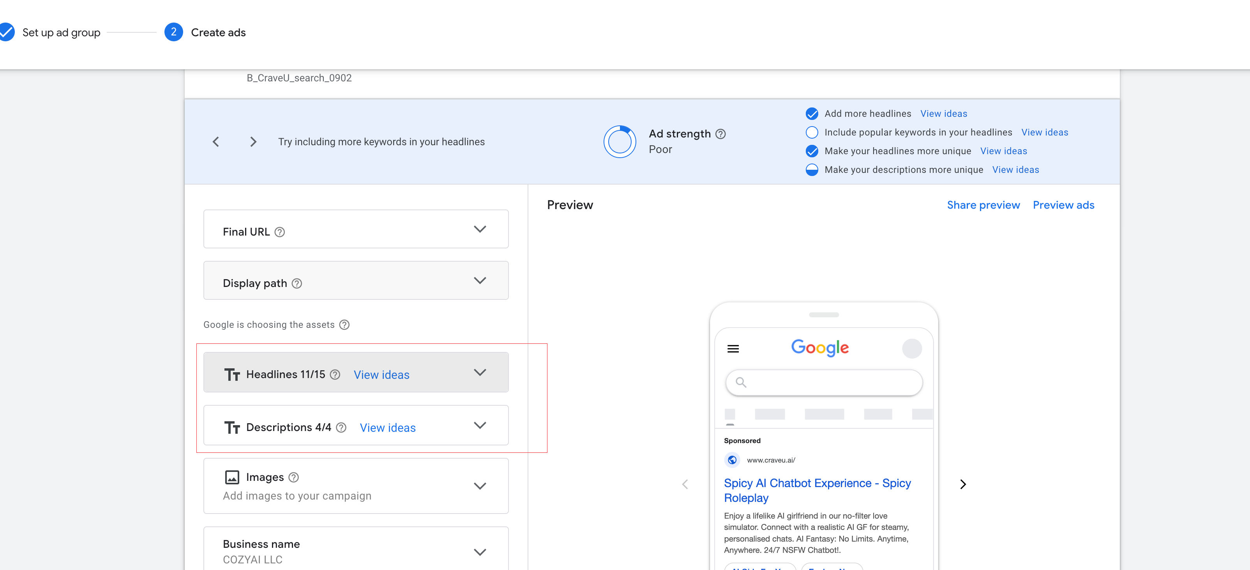The height and width of the screenshot is (570, 1250).
Task: Click hamburger menu in phone preview
Action: (733, 348)
